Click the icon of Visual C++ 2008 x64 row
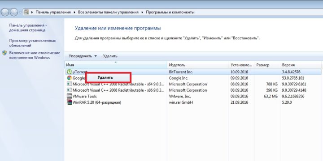323x161 pixels. (69, 84)
